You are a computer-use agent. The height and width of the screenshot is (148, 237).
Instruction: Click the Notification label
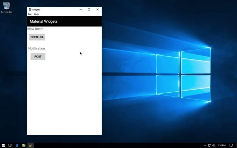(x=37, y=48)
